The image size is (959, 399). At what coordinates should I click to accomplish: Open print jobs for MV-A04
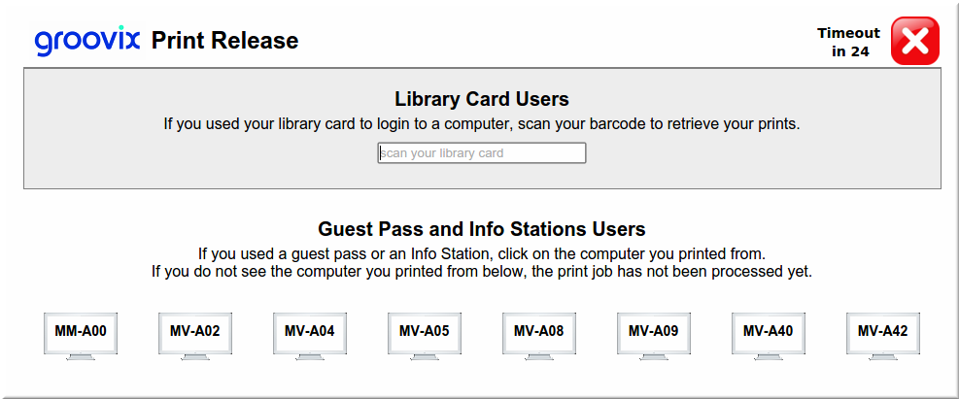(310, 332)
